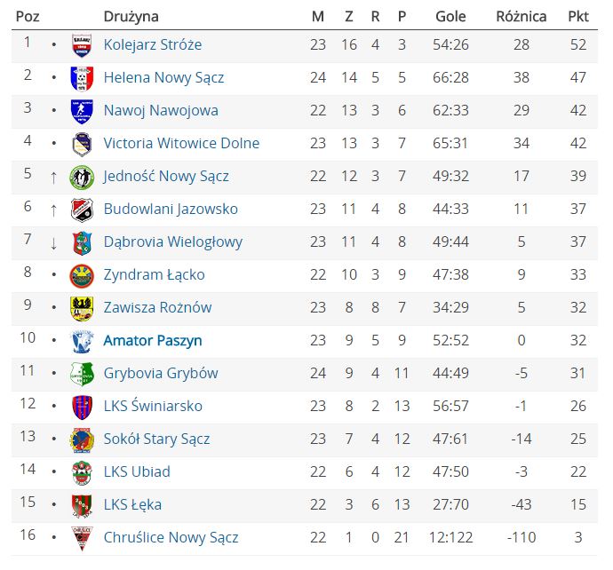Open the Grybovia Grybów team page
613x570 pixels.
point(161,374)
